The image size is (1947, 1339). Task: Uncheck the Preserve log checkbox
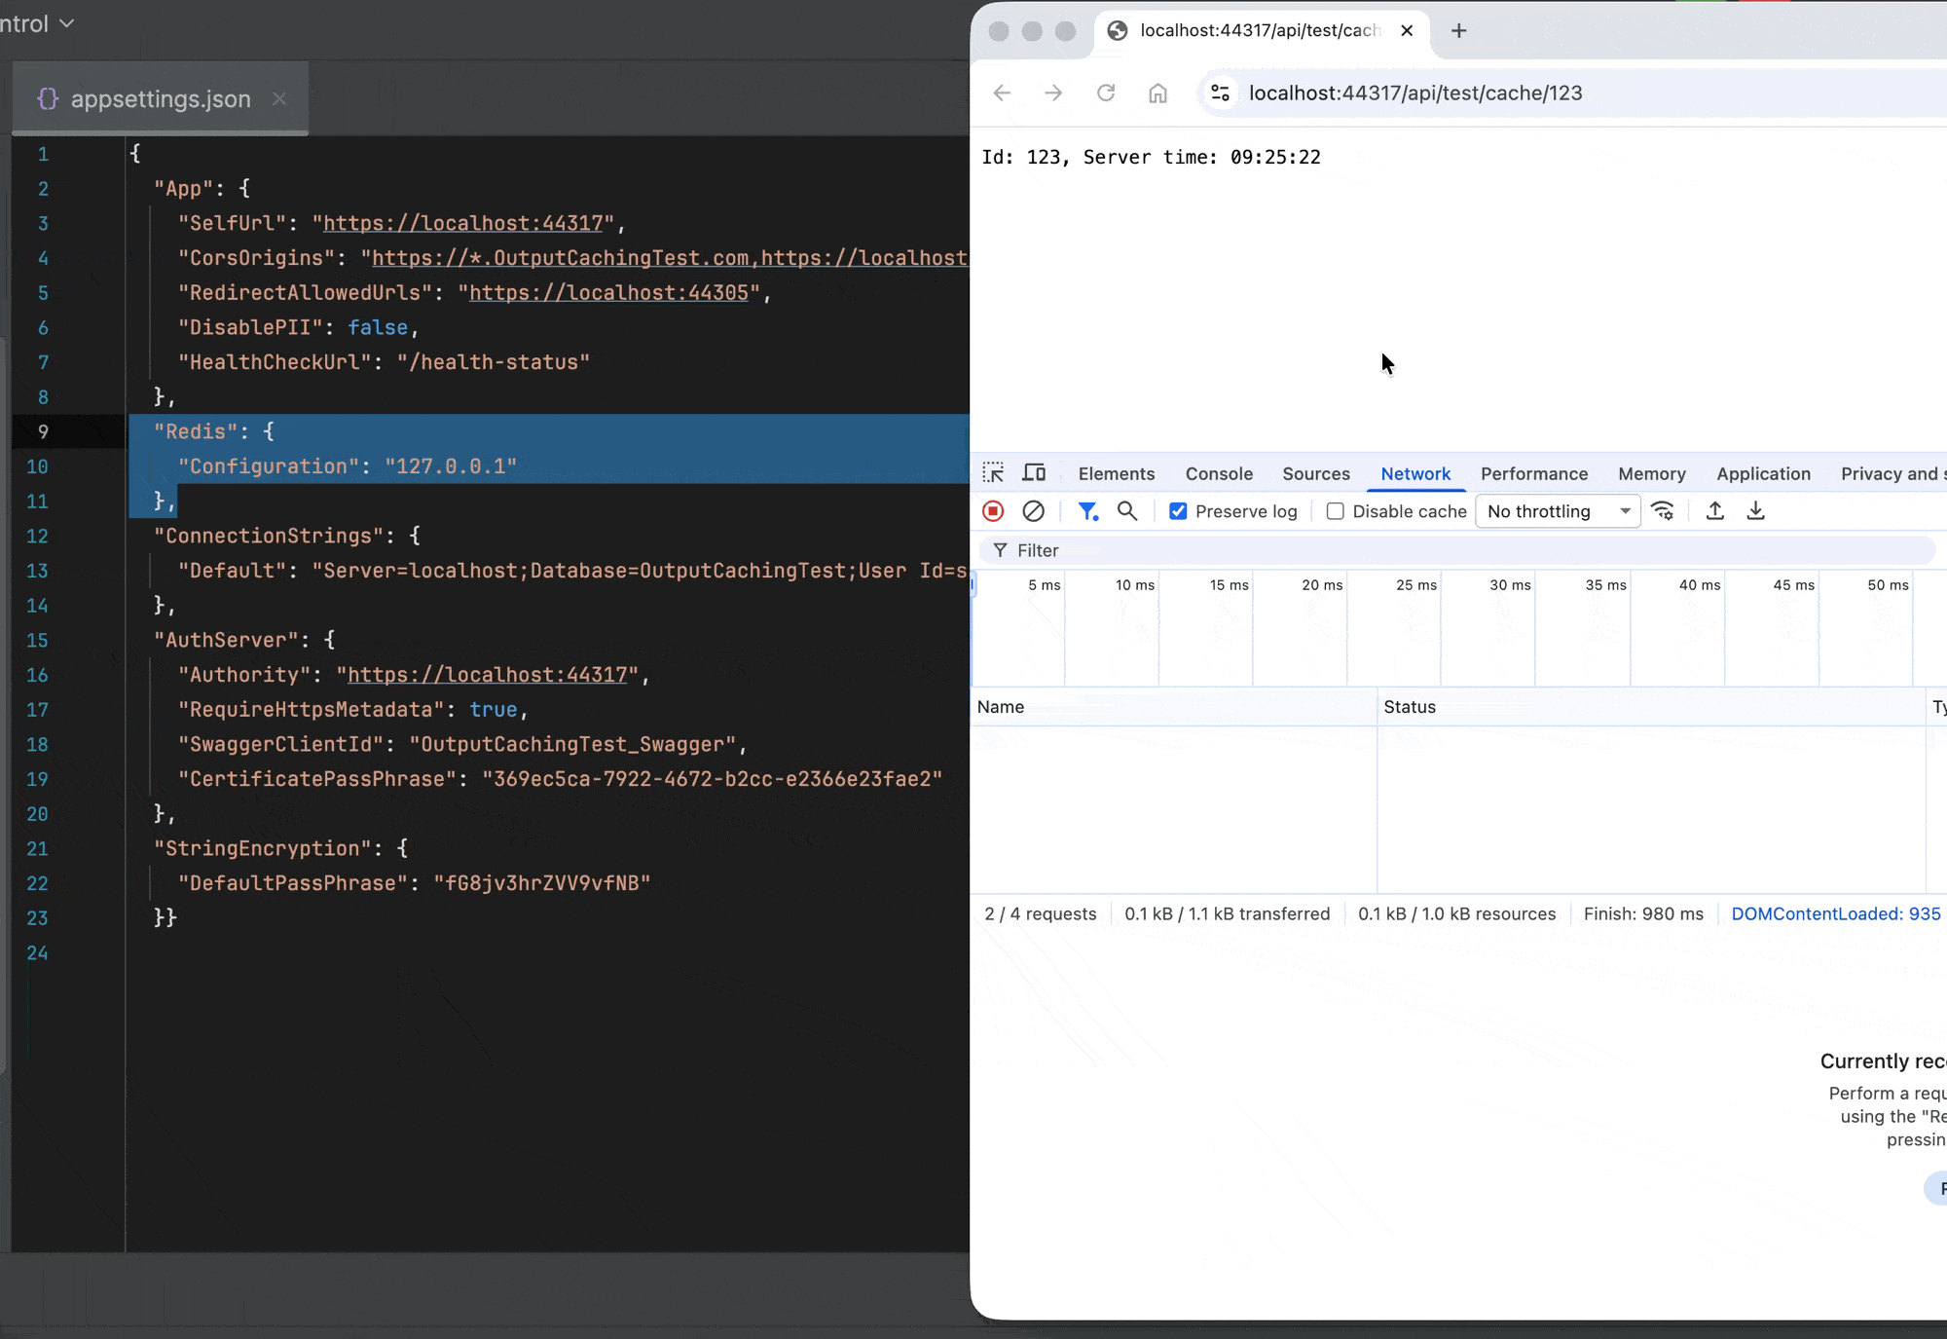1178,511
